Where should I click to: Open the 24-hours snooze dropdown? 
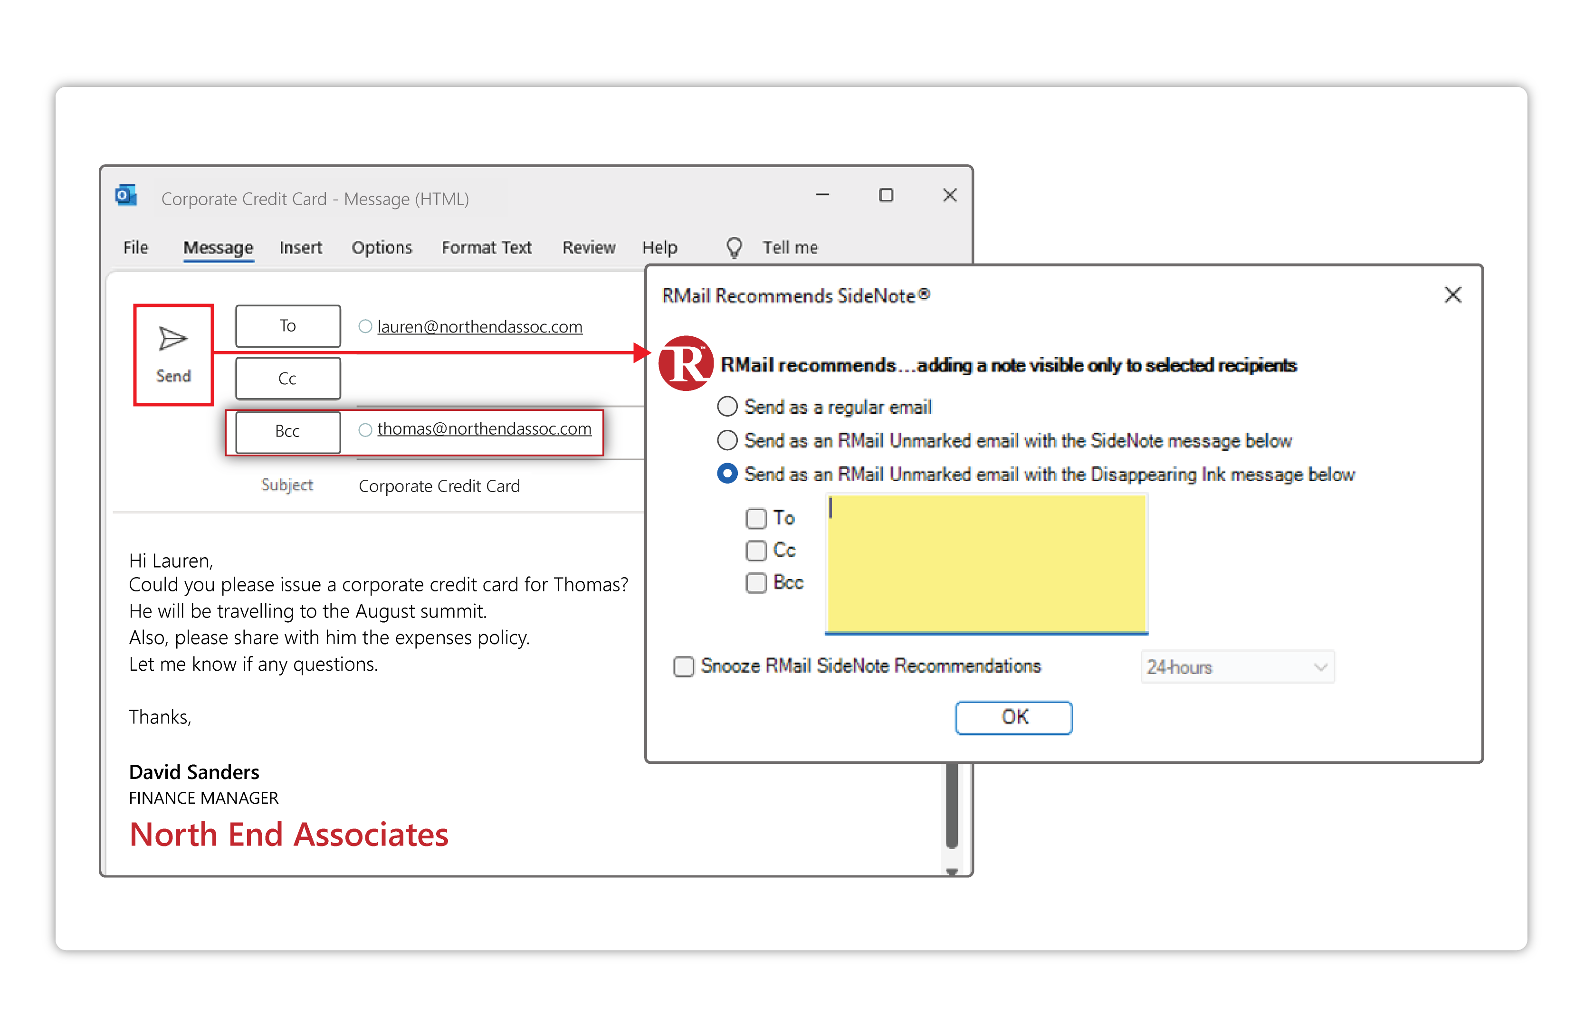pos(1237,667)
